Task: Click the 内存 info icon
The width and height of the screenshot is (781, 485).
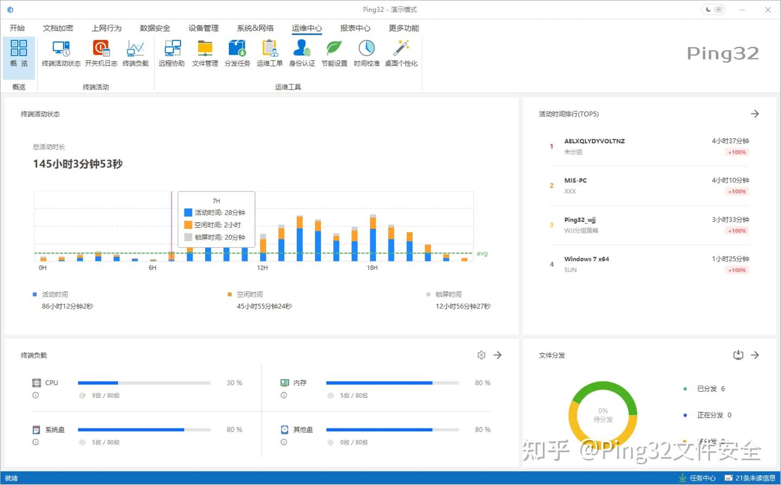Action: point(284,395)
